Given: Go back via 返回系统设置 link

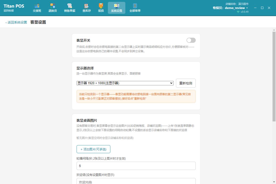Looking at the screenshot, I should (16, 22).
